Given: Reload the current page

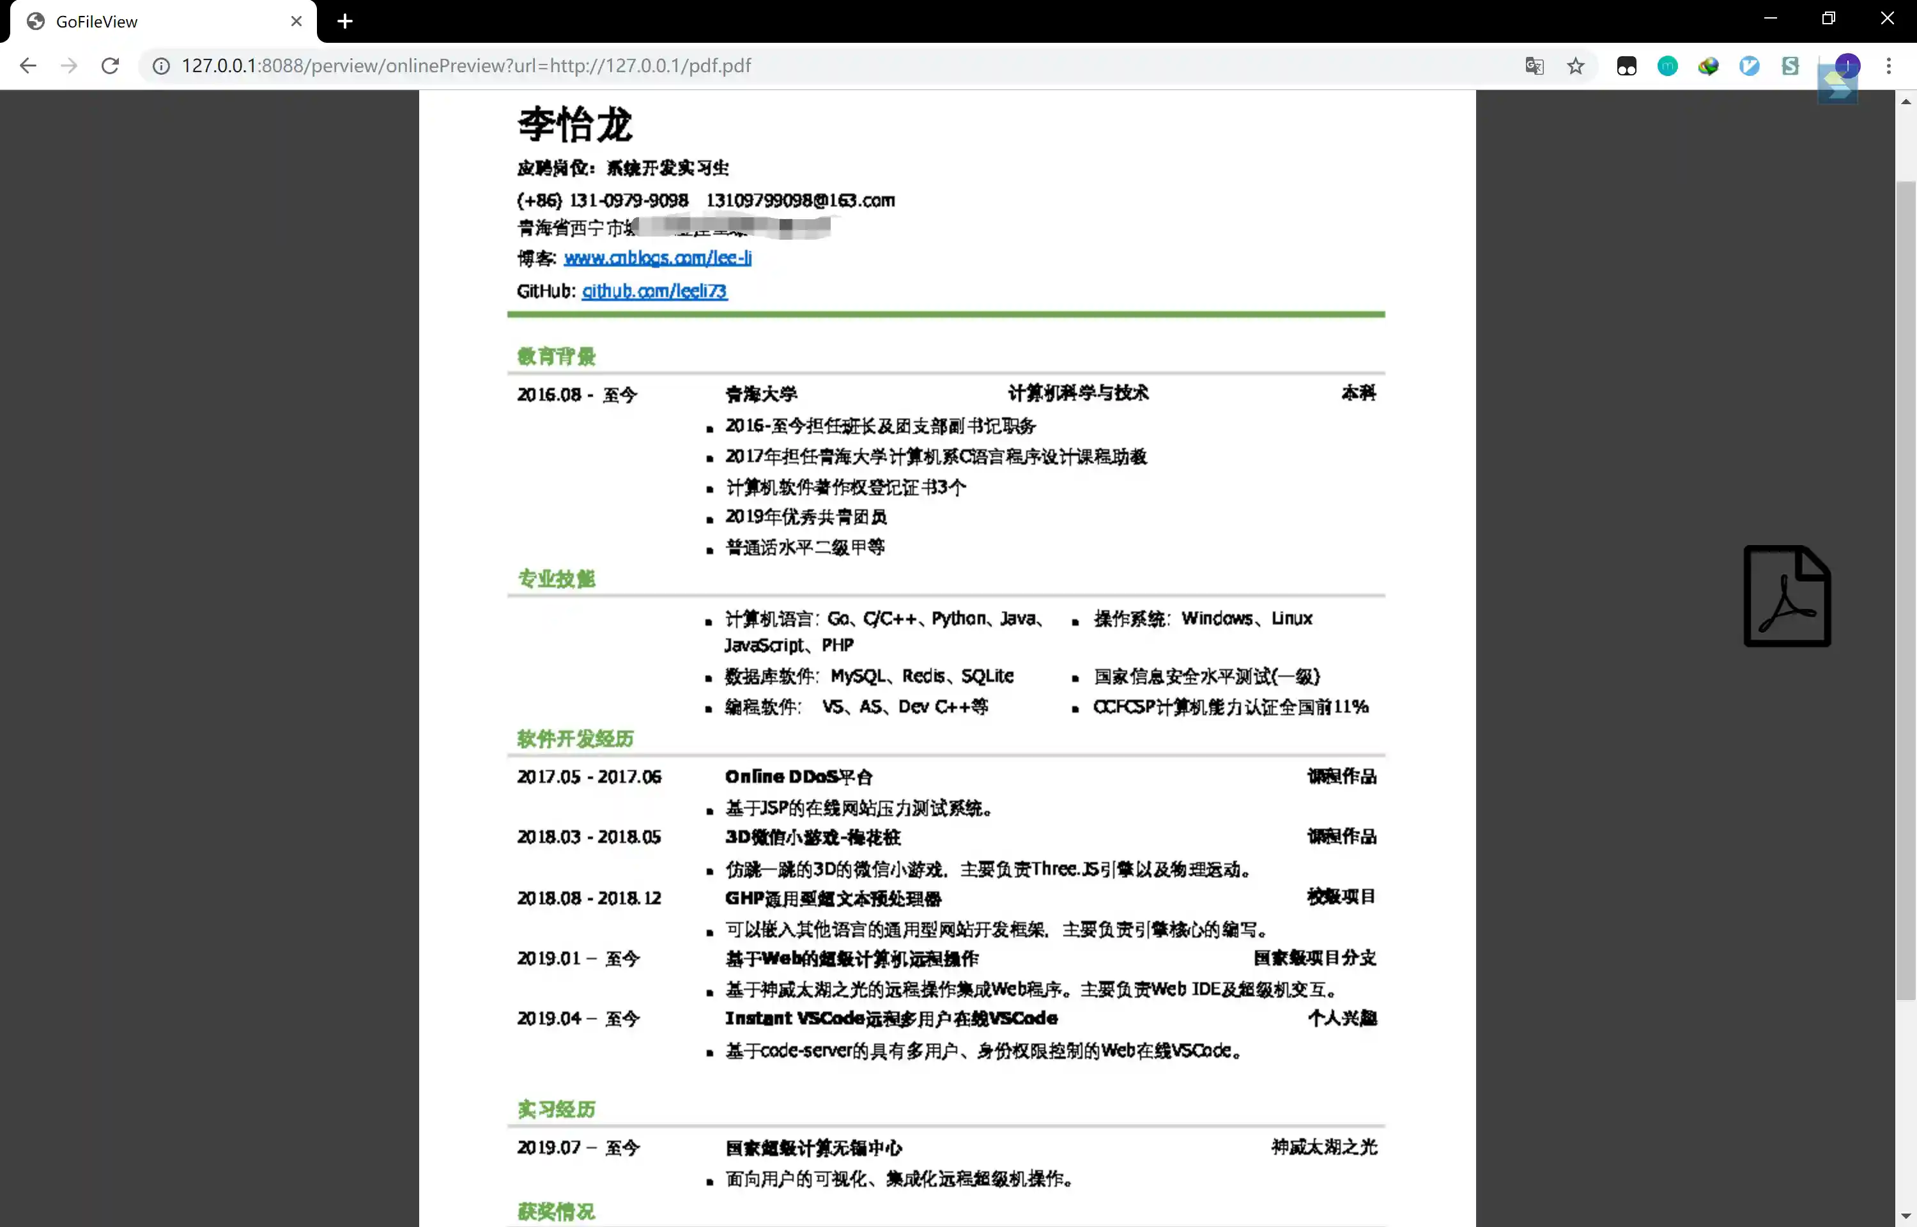Looking at the screenshot, I should coord(110,66).
